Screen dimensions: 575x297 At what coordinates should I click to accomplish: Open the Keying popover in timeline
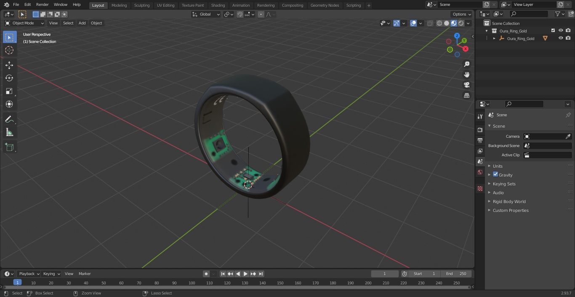point(51,274)
